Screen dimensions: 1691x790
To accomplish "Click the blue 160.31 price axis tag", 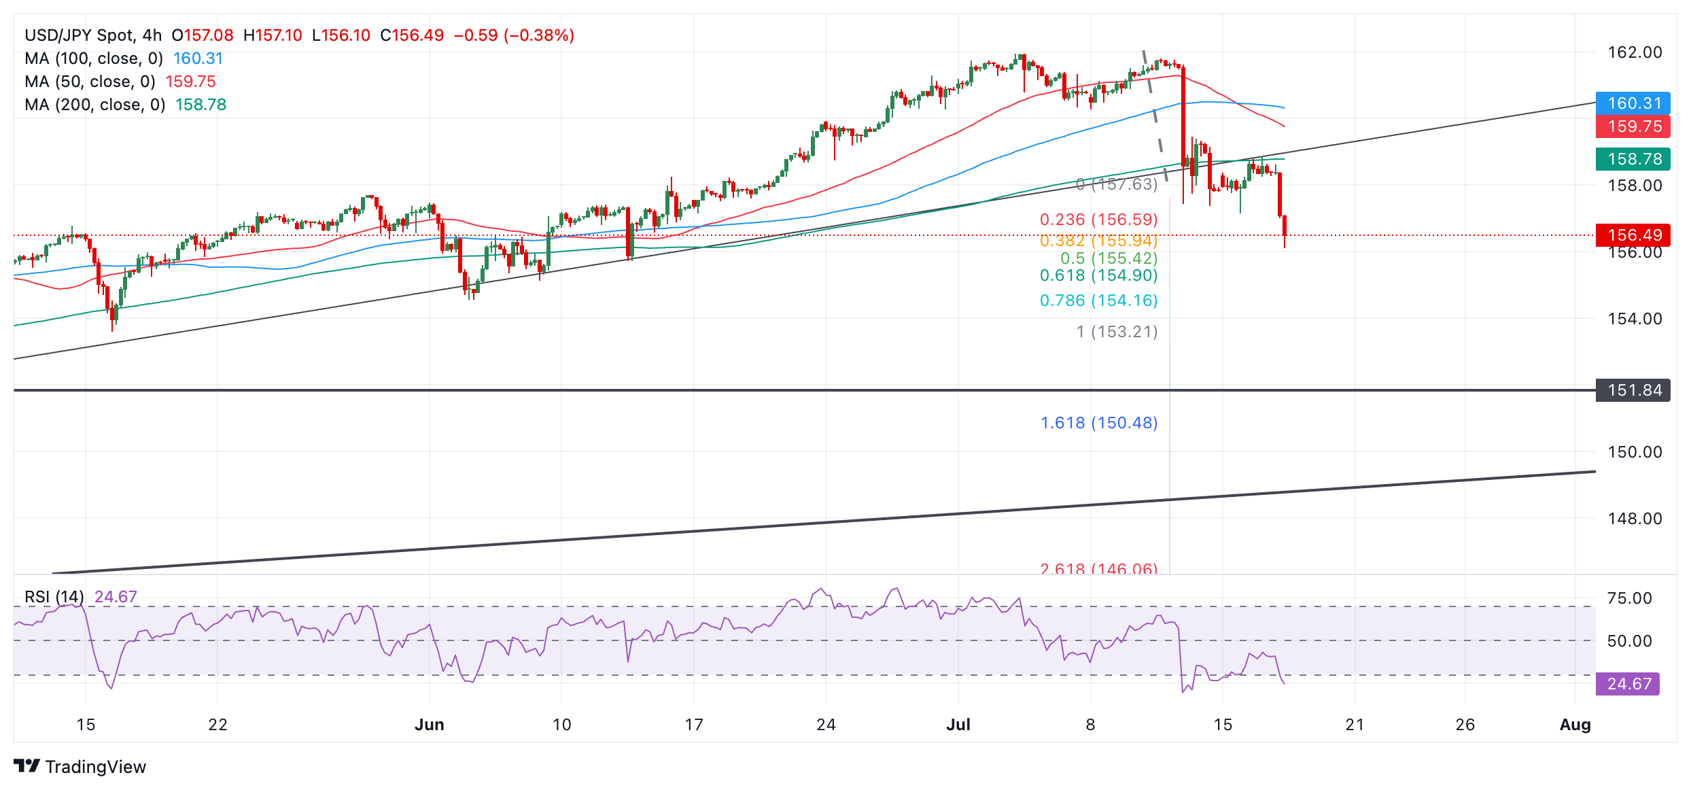I will [x=1633, y=103].
